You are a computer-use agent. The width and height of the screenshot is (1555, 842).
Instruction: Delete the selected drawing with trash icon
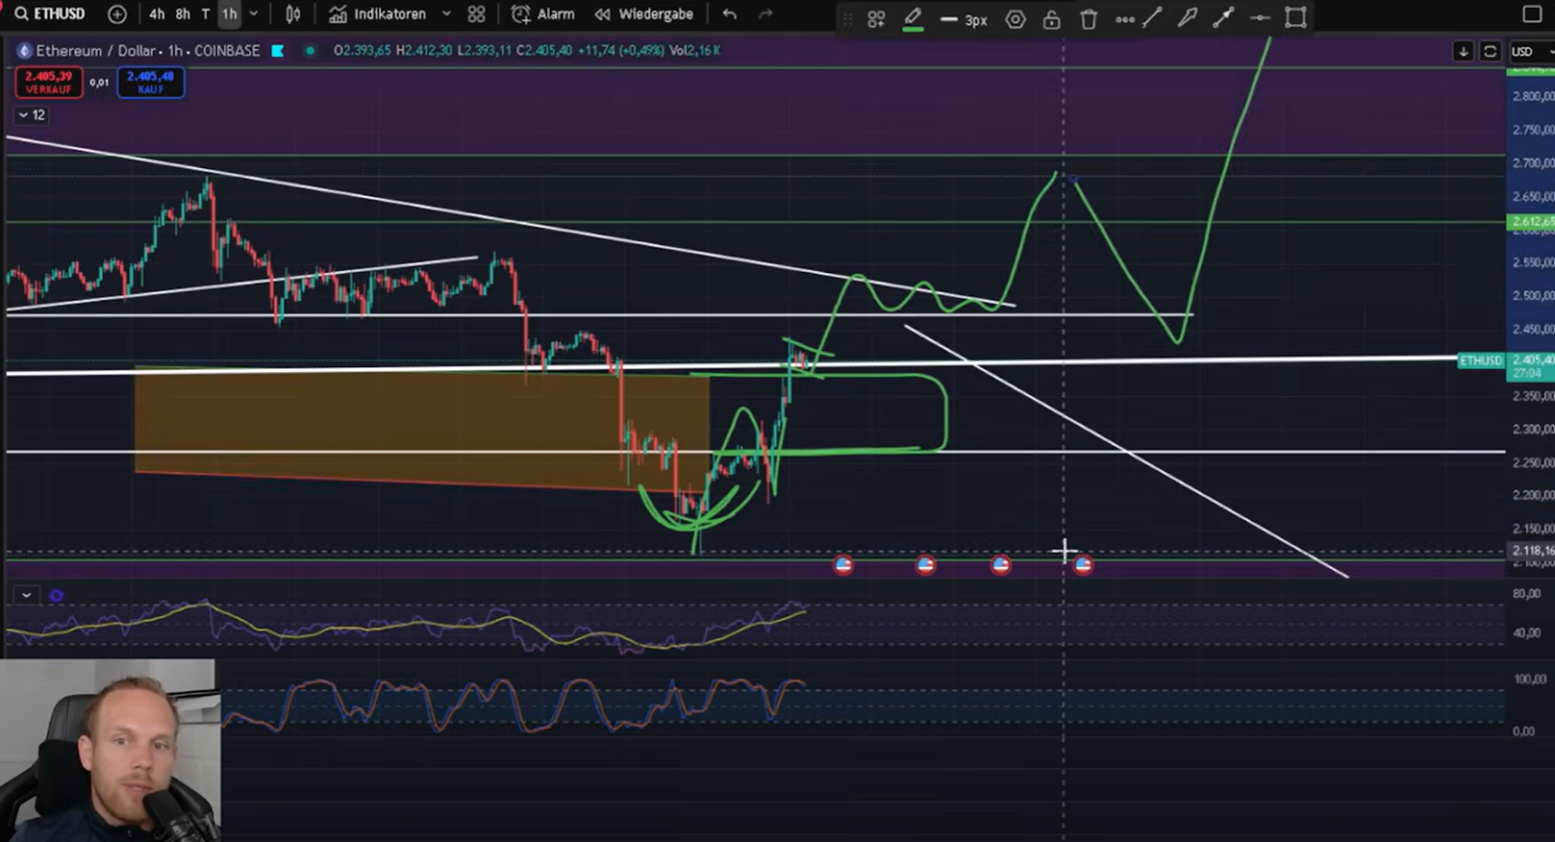coord(1088,18)
